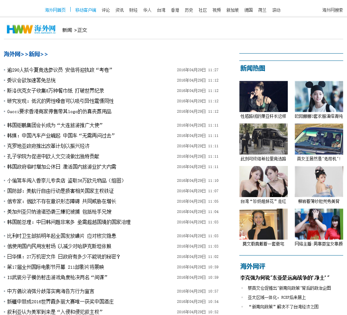Open 研究发现：低沉的男性嗓音 article
This screenshot has height=315, width=347.
pyautogui.click(x=60, y=101)
